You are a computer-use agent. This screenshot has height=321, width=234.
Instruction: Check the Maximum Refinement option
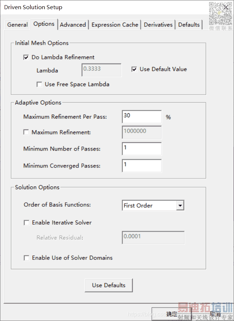(26, 132)
